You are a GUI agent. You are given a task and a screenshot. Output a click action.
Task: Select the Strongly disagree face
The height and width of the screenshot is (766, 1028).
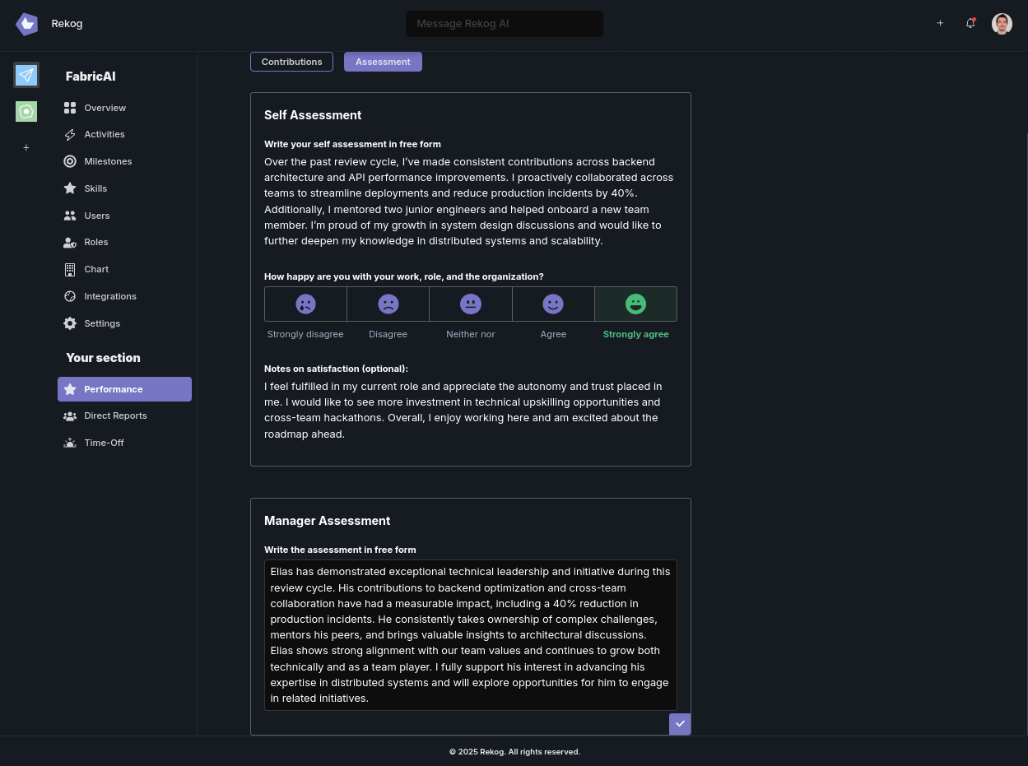pos(305,304)
